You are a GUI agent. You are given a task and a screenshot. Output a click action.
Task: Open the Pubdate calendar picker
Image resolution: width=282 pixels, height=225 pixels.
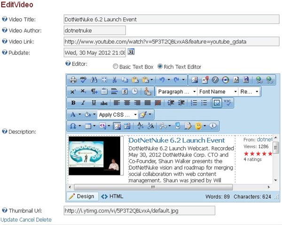click(131, 52)
